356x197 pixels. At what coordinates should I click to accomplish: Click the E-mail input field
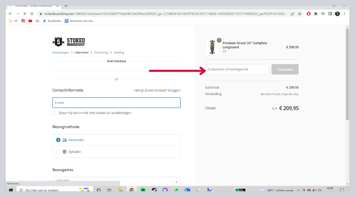click(116, 103)
